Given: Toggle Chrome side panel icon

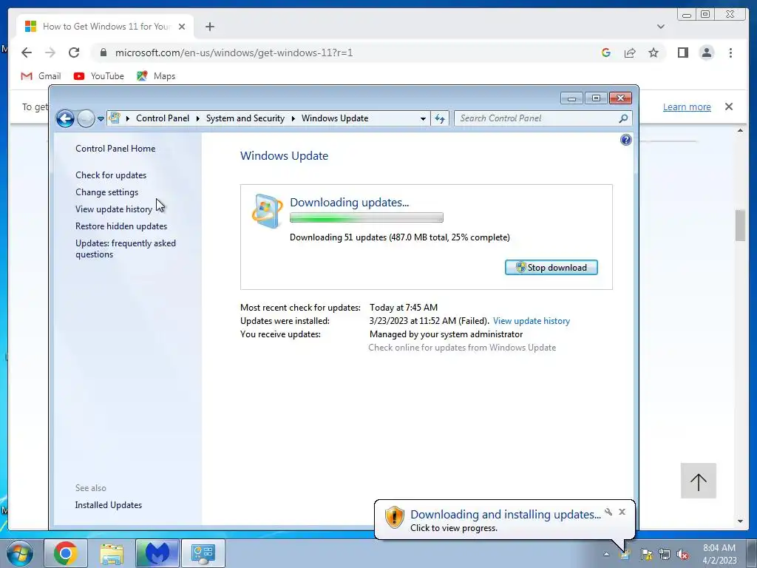Looking at the screenshot, I should pyautogui.click(x=682, y=53).
